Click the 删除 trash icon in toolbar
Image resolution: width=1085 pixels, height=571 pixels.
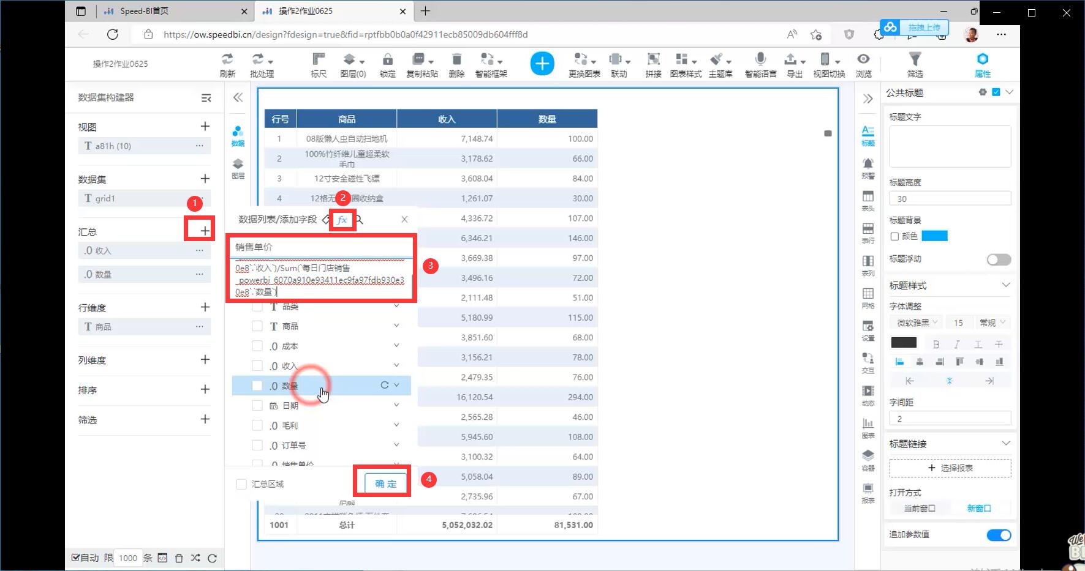pos(456,59)
